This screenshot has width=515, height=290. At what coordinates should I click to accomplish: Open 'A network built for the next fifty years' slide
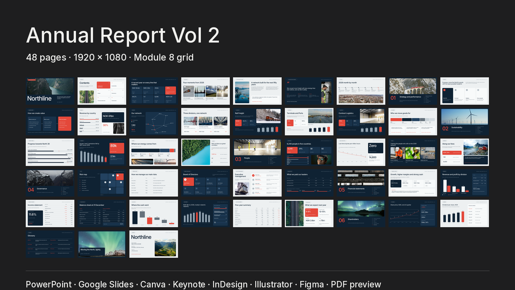tap(257, 91)
